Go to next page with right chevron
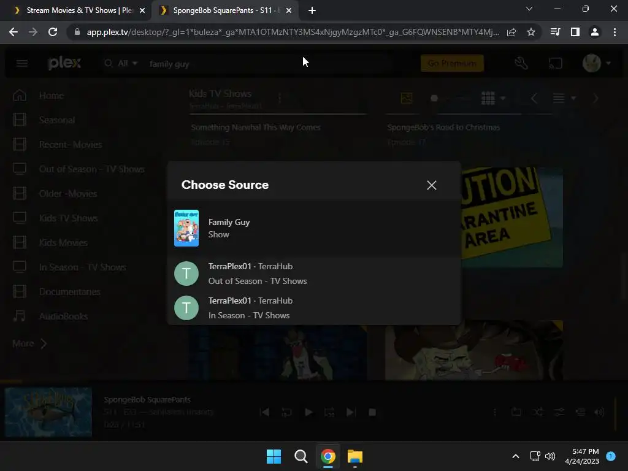Image resolution: width=628 pixels, height=471 pixels. coord(595,98)
